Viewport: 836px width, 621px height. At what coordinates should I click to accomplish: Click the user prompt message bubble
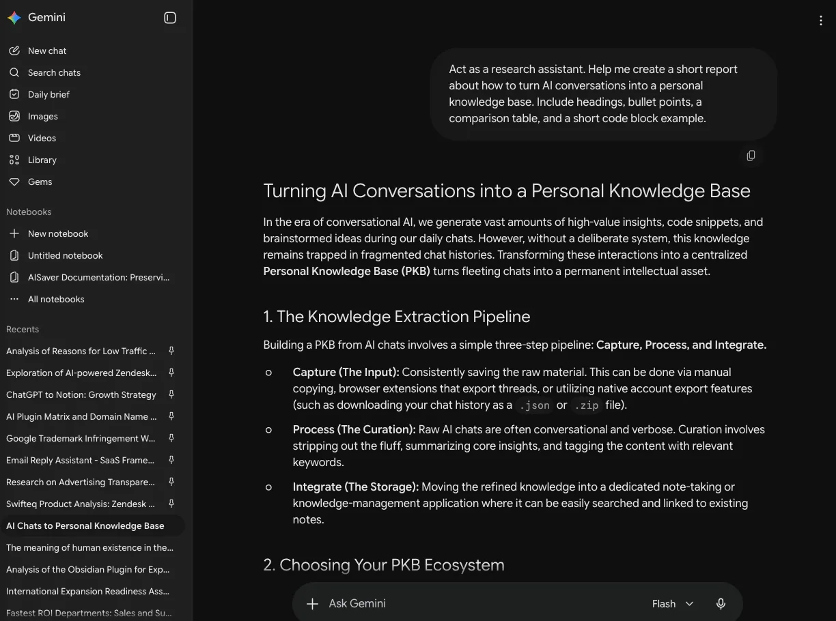604,94
